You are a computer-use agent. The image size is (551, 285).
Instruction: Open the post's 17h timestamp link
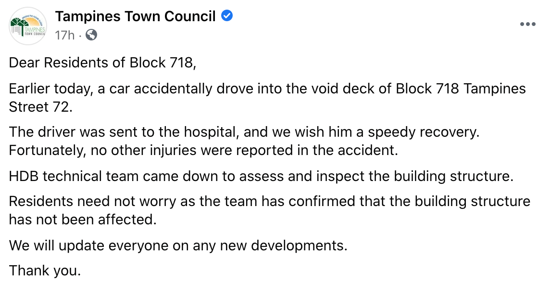point(65,35)
